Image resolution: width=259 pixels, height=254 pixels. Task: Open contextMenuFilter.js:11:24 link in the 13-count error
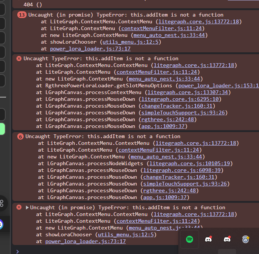161,29
